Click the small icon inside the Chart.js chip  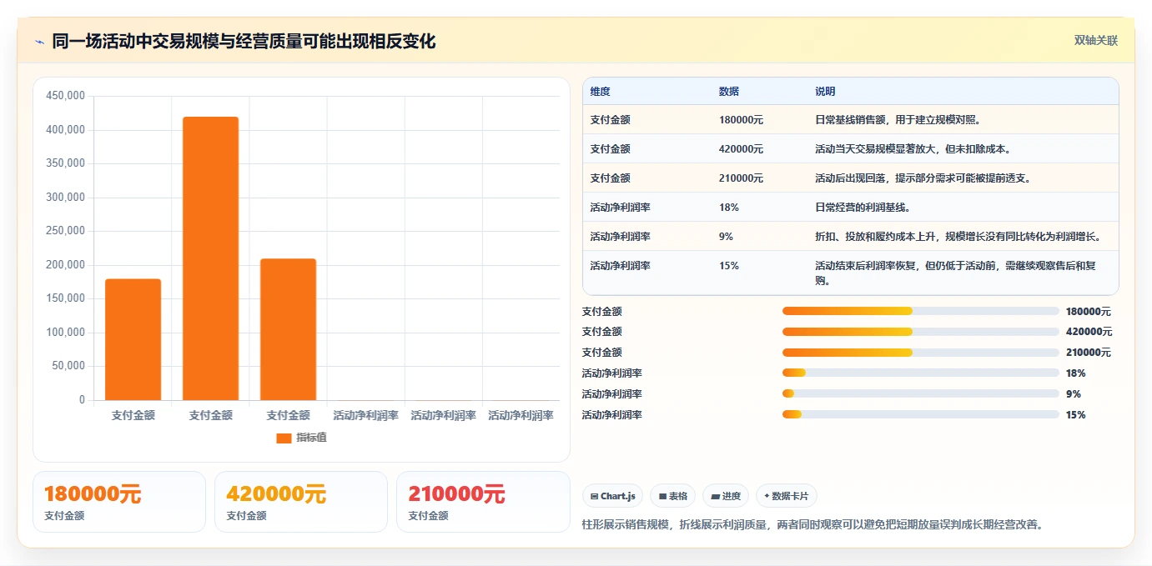point(594,497)
